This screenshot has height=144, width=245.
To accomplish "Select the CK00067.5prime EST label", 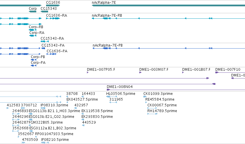I will pos(162,105).
